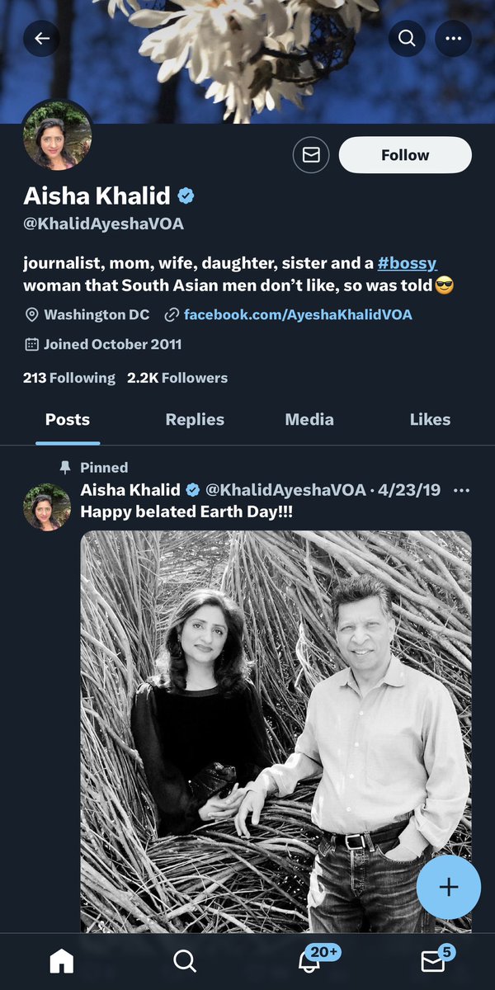Image resolution: width=495 pixels, height=990 pixels.
Task: Open the pinned post's three-dot menu
Action: tap(462, 490)
